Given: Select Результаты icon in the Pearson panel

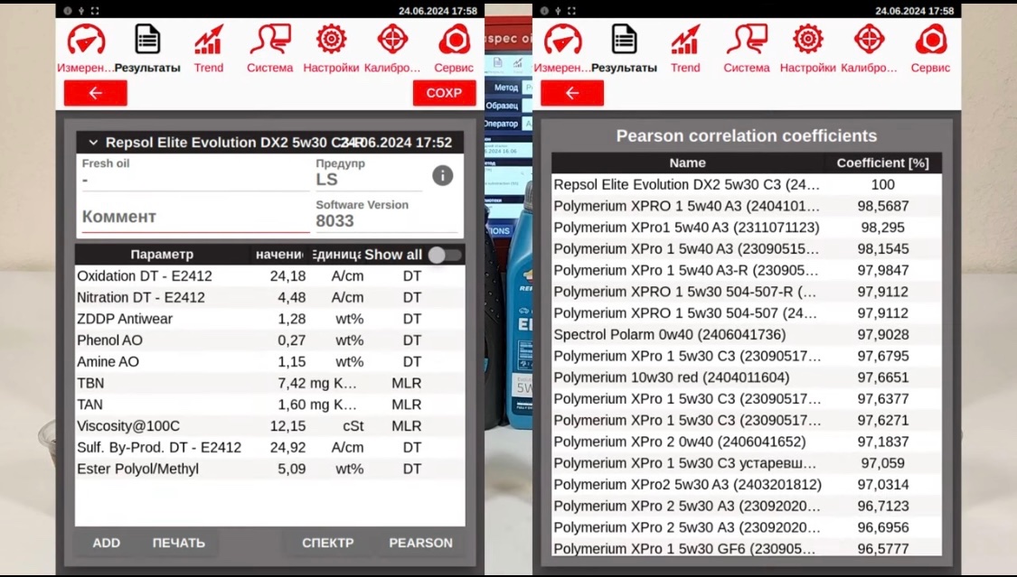Looking at the screenshot, I should pyautogui.click(x=624, y=40).
